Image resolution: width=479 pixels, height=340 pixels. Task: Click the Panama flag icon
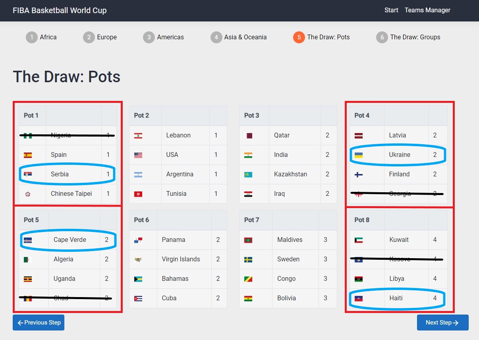point(138,240)
